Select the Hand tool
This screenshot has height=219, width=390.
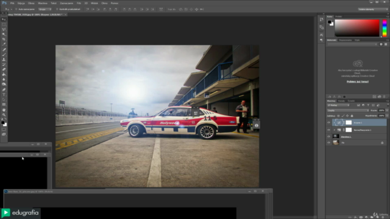[4, 109]
